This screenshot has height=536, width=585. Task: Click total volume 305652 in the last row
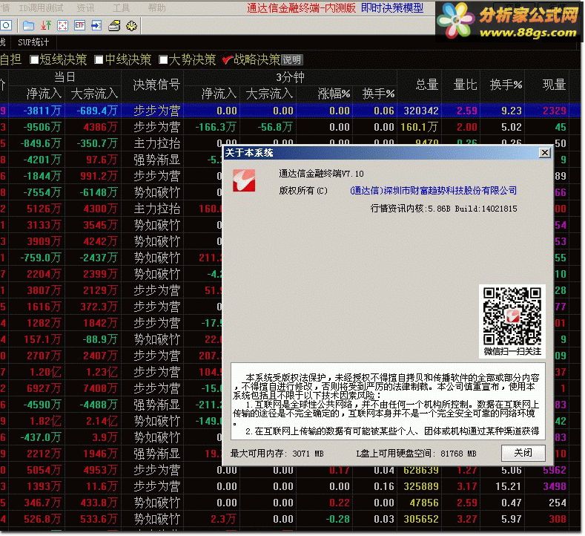tap(421, 519)
